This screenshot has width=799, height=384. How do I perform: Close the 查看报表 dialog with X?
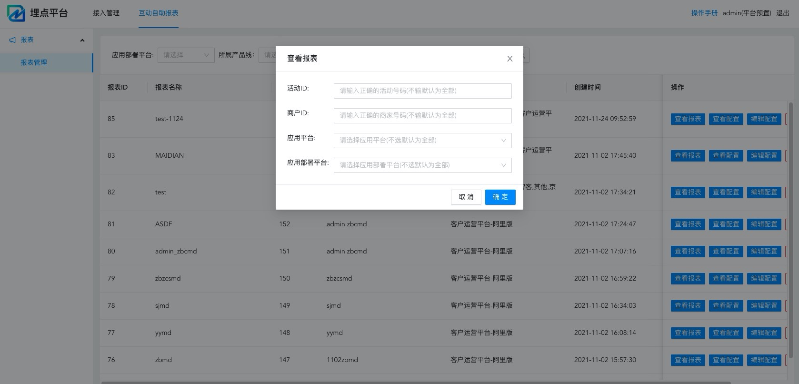[509, 59]
